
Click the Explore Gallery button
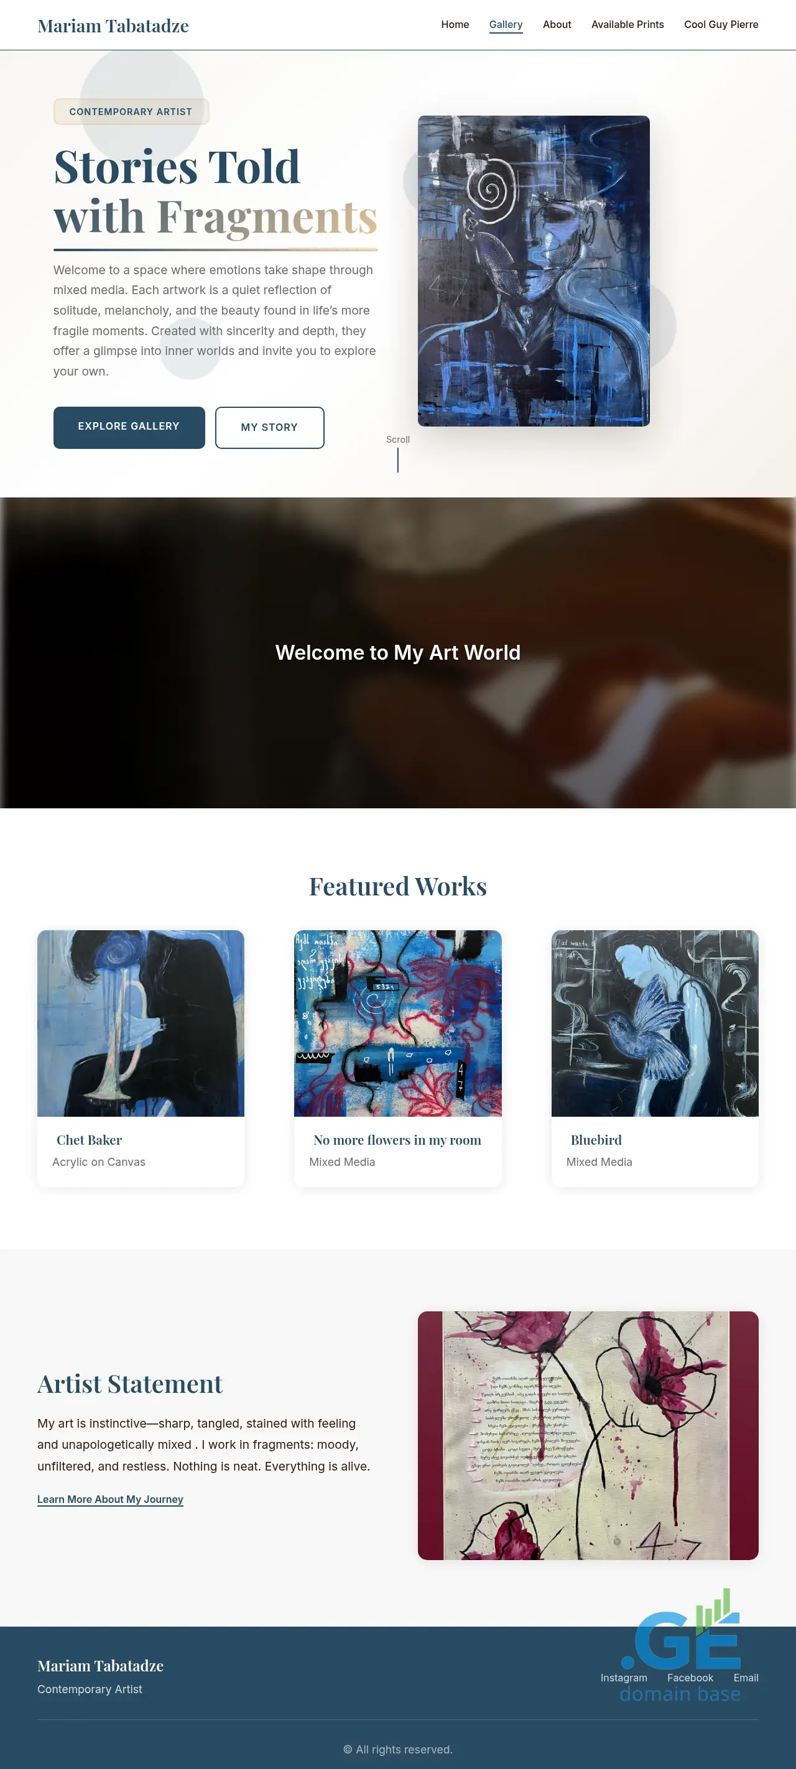coord(129,427)
